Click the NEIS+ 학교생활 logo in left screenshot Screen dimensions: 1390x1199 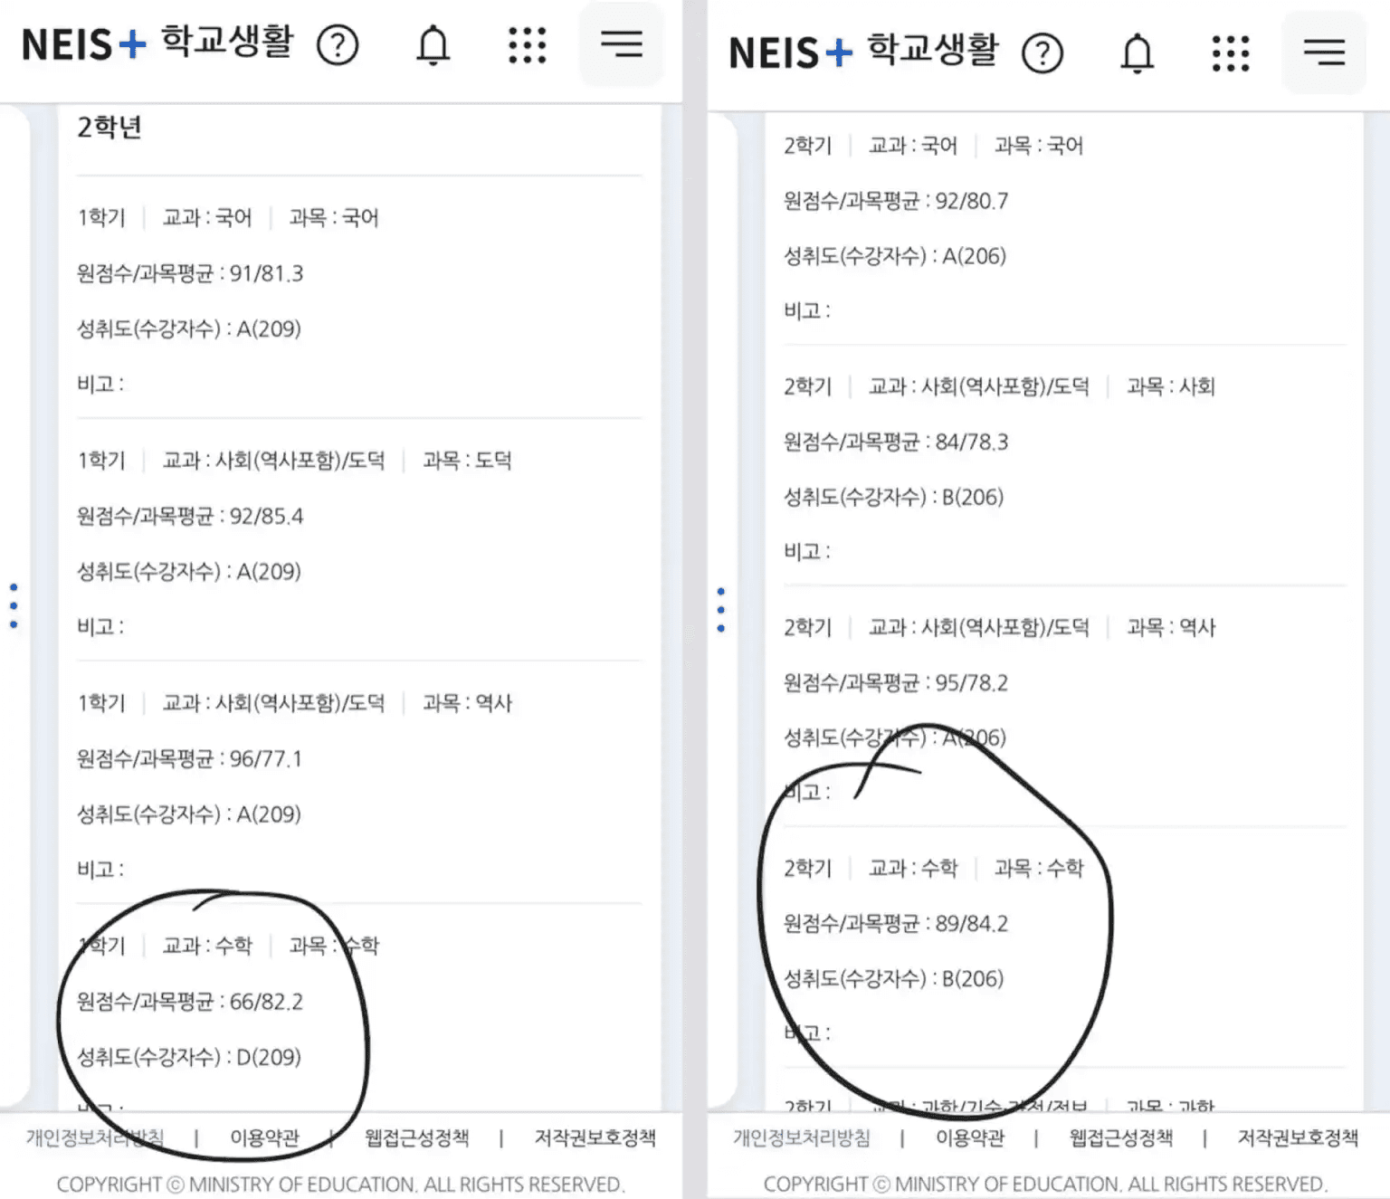(157, 43)
